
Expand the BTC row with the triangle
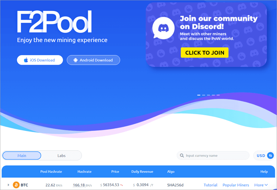[x=8, y=185]
